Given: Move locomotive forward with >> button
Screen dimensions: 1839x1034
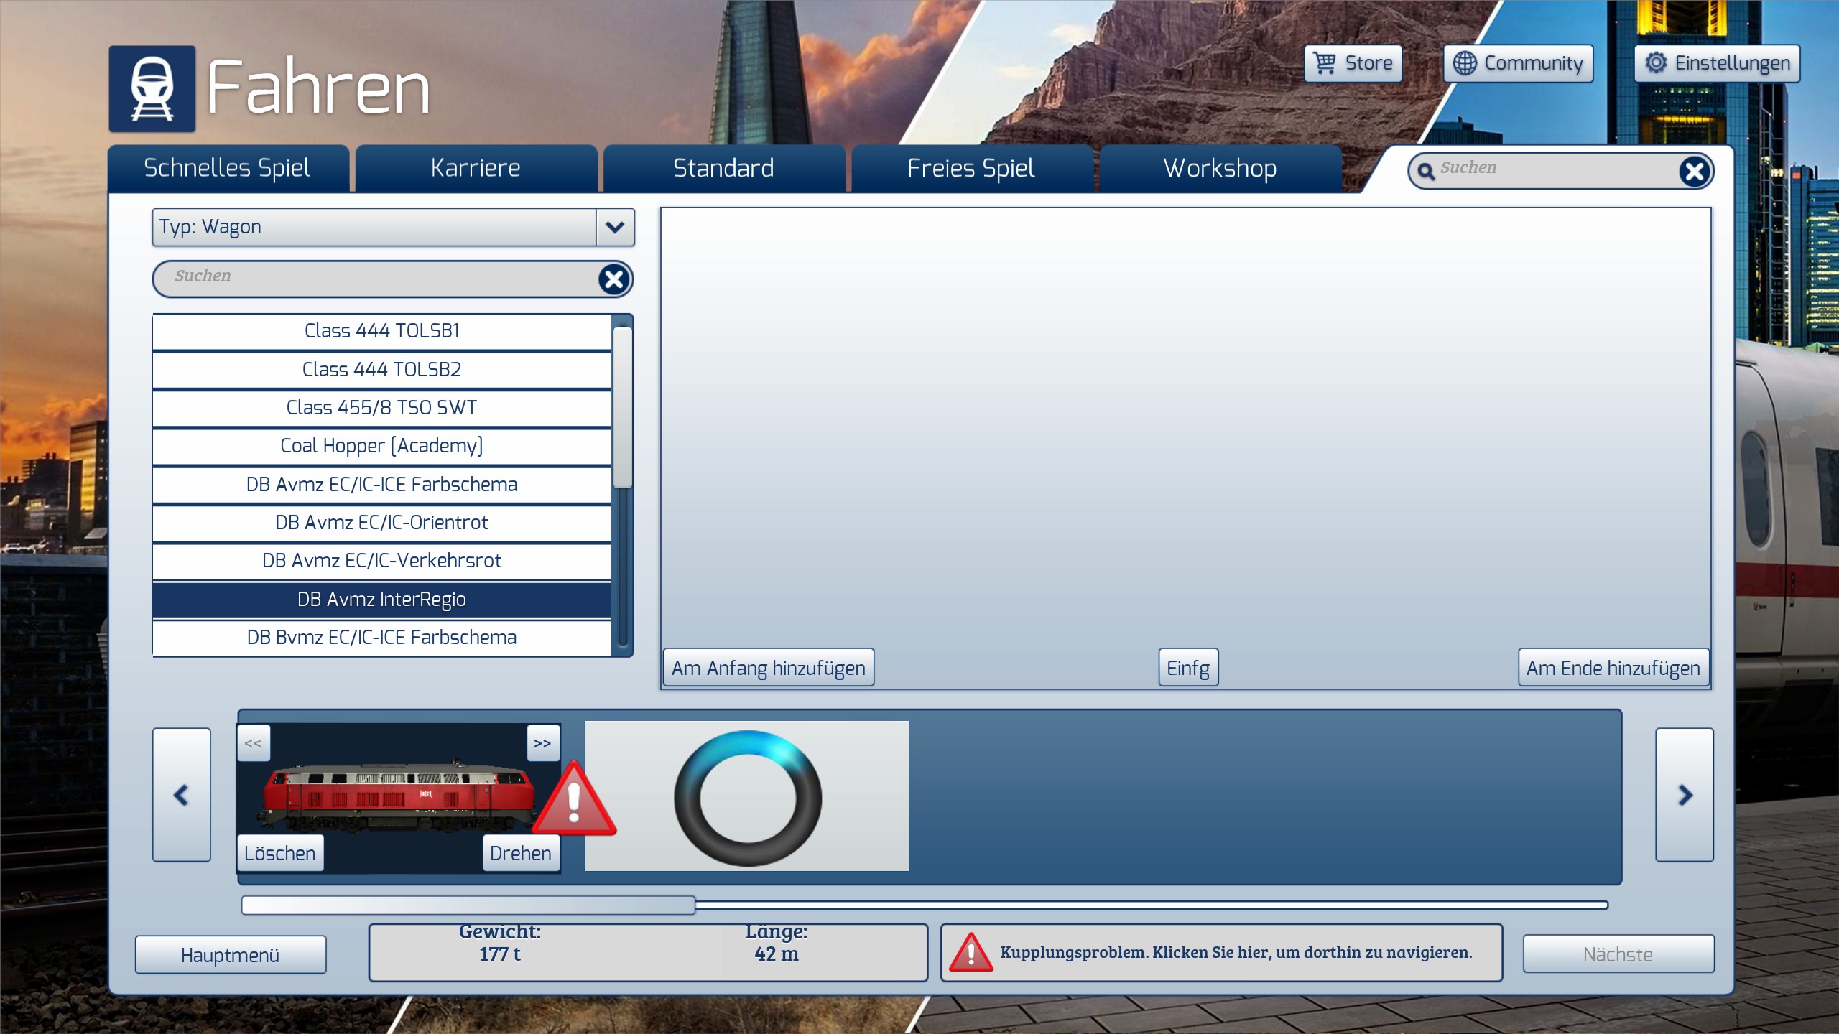Looking at the screenshot, I should (542, 743).
